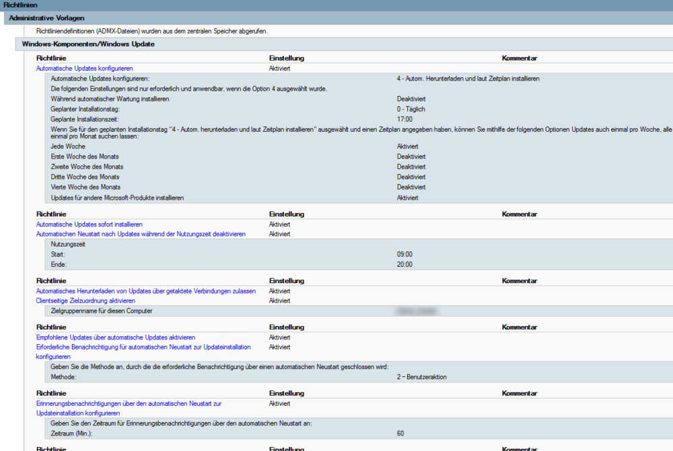
Task: Click the 20:00 Nutzungszeit end value
Action: [404, 265]
